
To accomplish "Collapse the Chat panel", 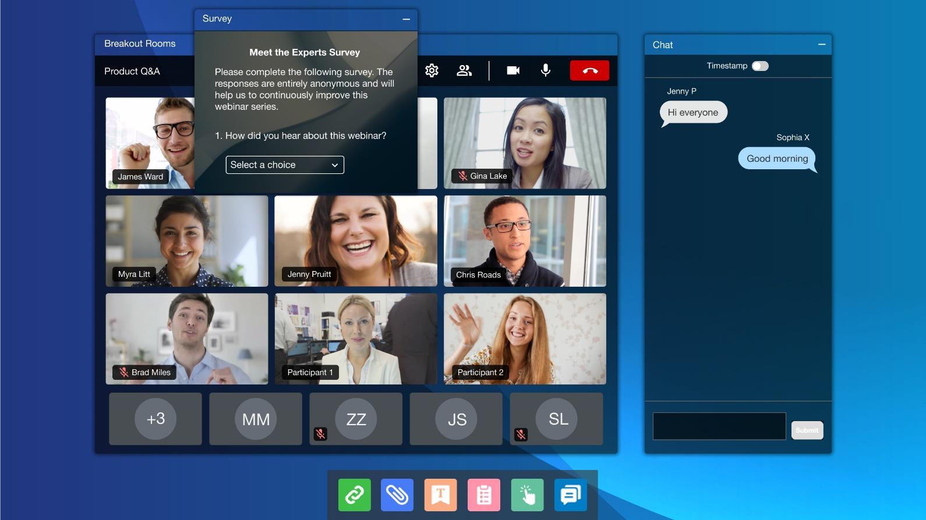I will coord(822,45).
